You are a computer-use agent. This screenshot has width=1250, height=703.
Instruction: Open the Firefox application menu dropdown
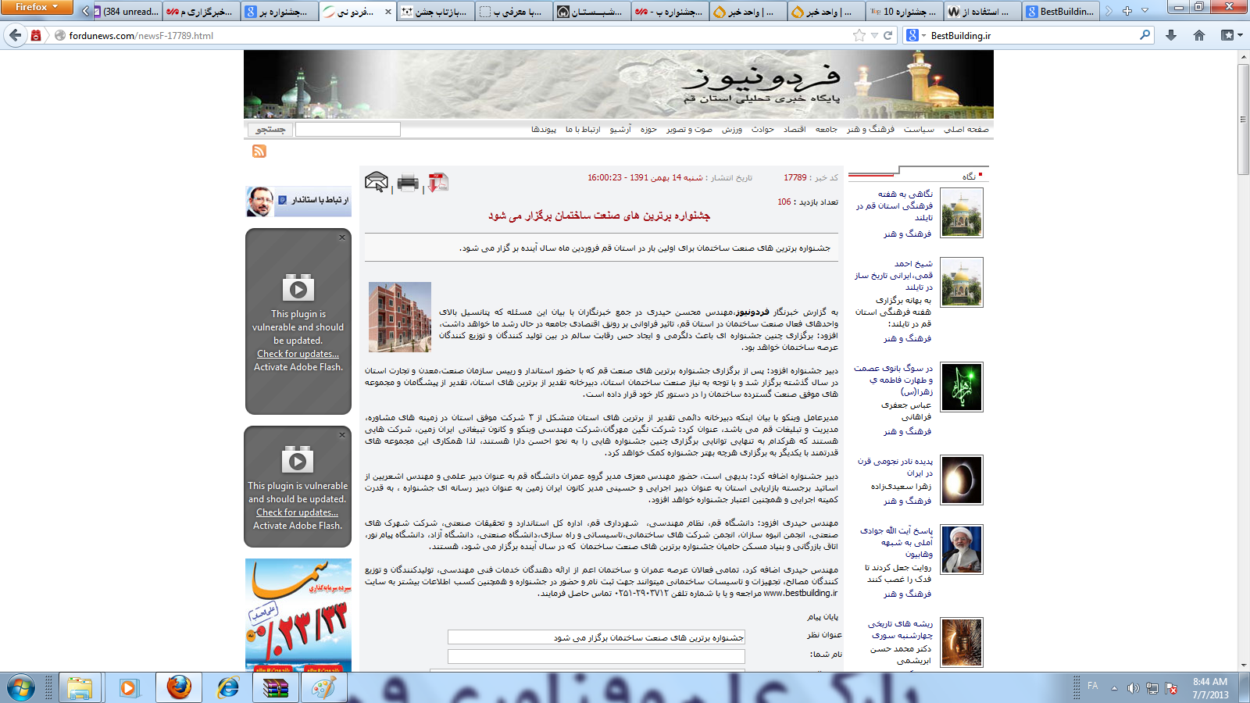tap(37, 8)
